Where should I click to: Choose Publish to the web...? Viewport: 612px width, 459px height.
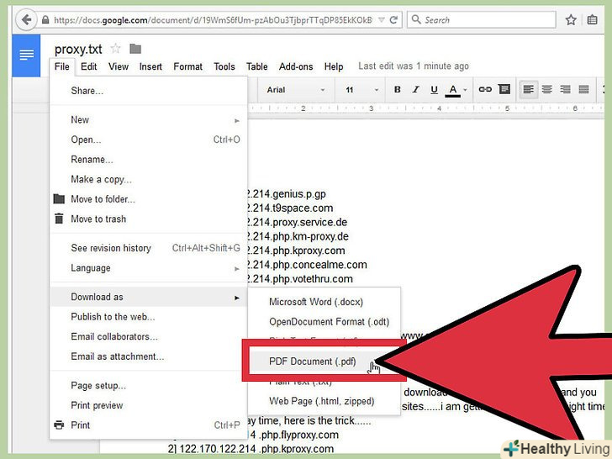point(148,317)
